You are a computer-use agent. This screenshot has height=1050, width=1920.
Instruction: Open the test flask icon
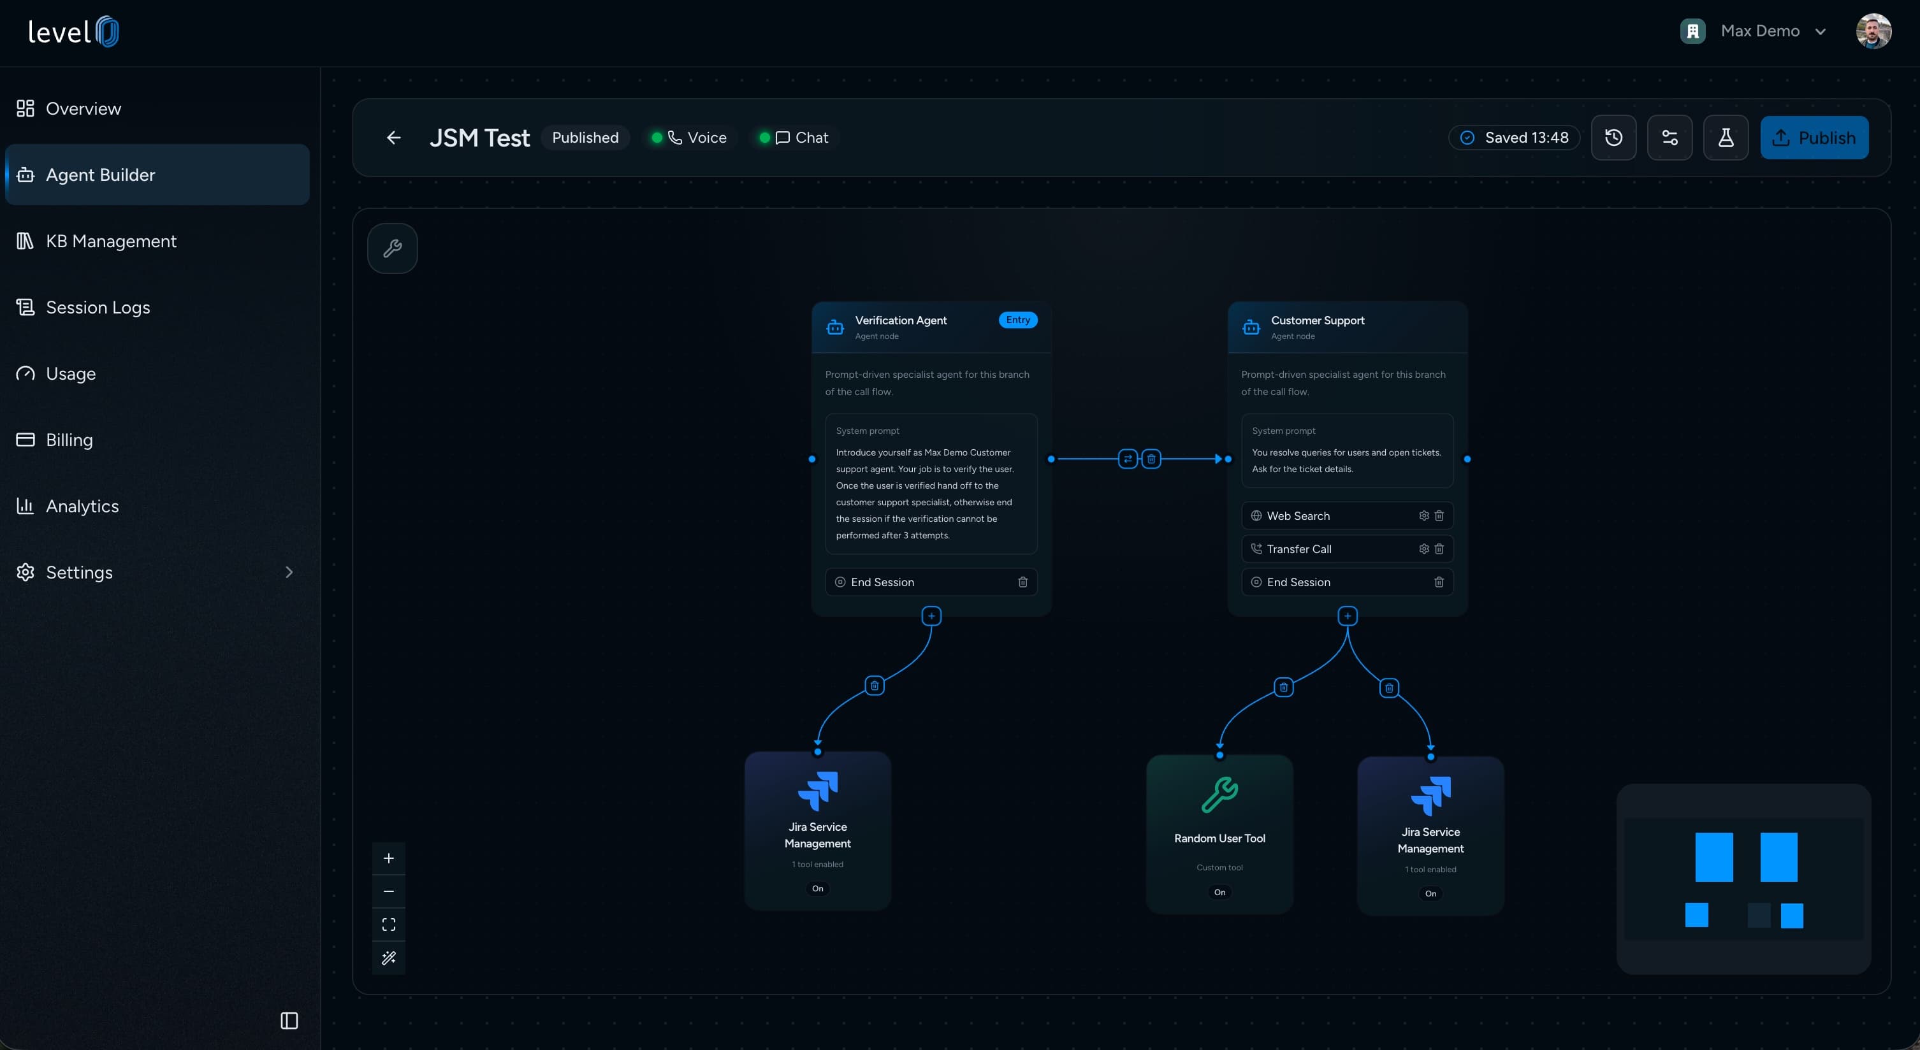pos(1726,138)
